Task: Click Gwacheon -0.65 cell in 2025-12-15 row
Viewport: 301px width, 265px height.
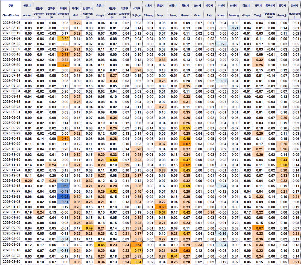Action: (63, 186)
